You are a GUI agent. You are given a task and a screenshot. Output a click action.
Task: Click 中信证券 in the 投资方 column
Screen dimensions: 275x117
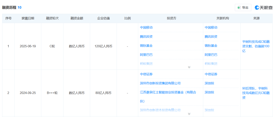(x=146, y=74)
